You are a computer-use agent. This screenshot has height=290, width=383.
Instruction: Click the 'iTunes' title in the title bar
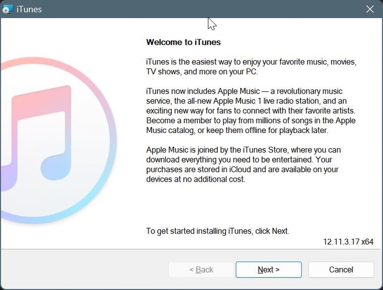(29, 9)
